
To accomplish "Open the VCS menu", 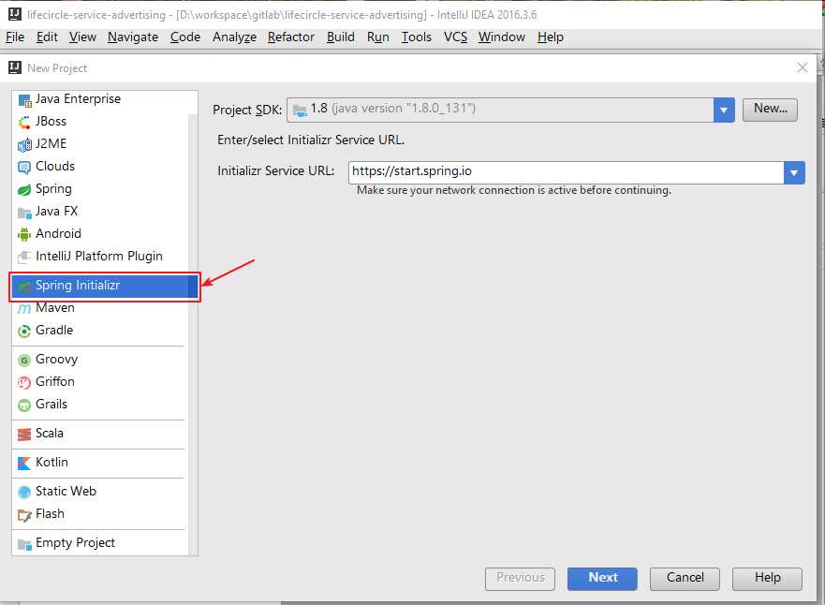I will [x=455, y=37].
